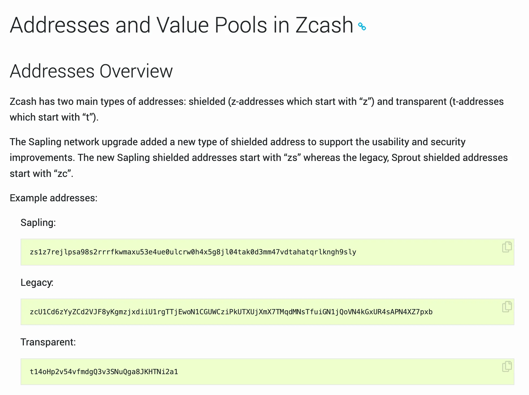
Task: Click the quoted "zc" prefix in the paragraph
Action: pos(62,174)
